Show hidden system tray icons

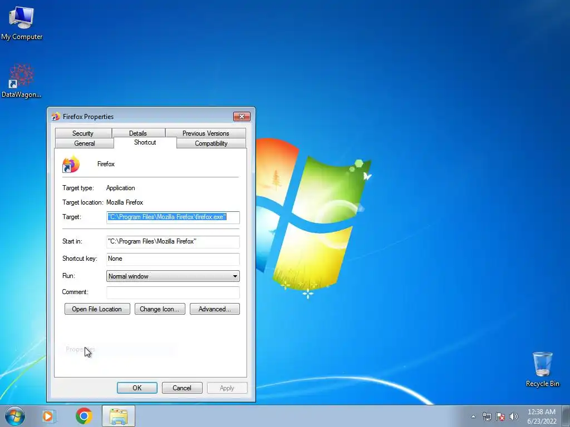tap(473, 416)
